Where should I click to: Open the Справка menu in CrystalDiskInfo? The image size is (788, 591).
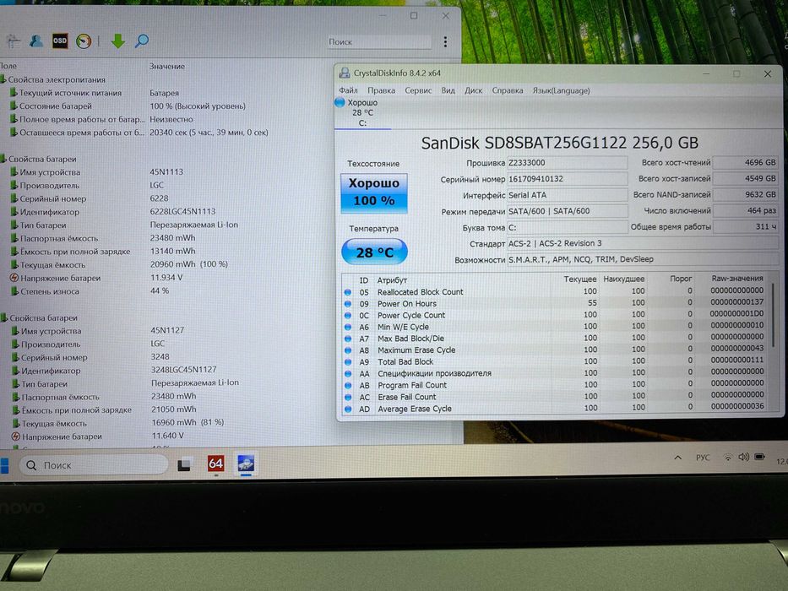click(507, 90)
